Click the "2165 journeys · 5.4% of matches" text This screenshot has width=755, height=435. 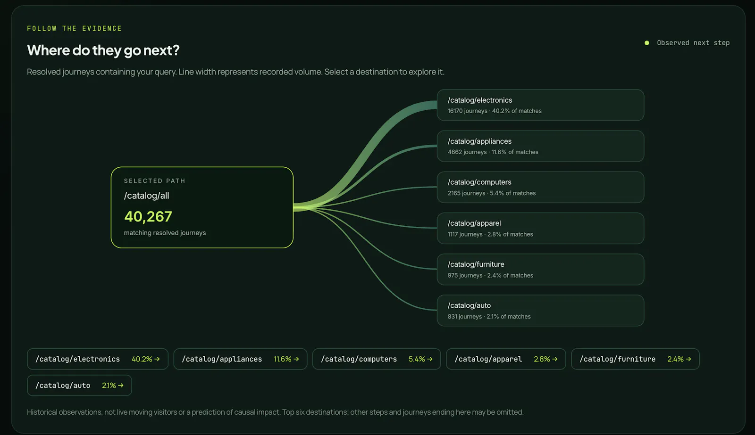492,193
